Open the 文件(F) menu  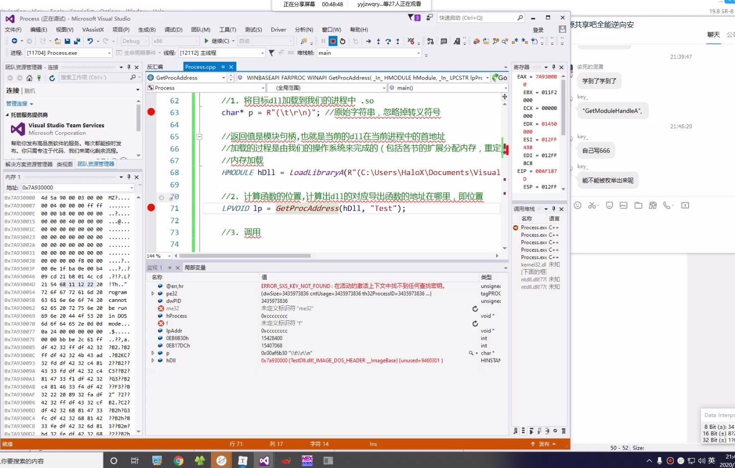(13, 30)
